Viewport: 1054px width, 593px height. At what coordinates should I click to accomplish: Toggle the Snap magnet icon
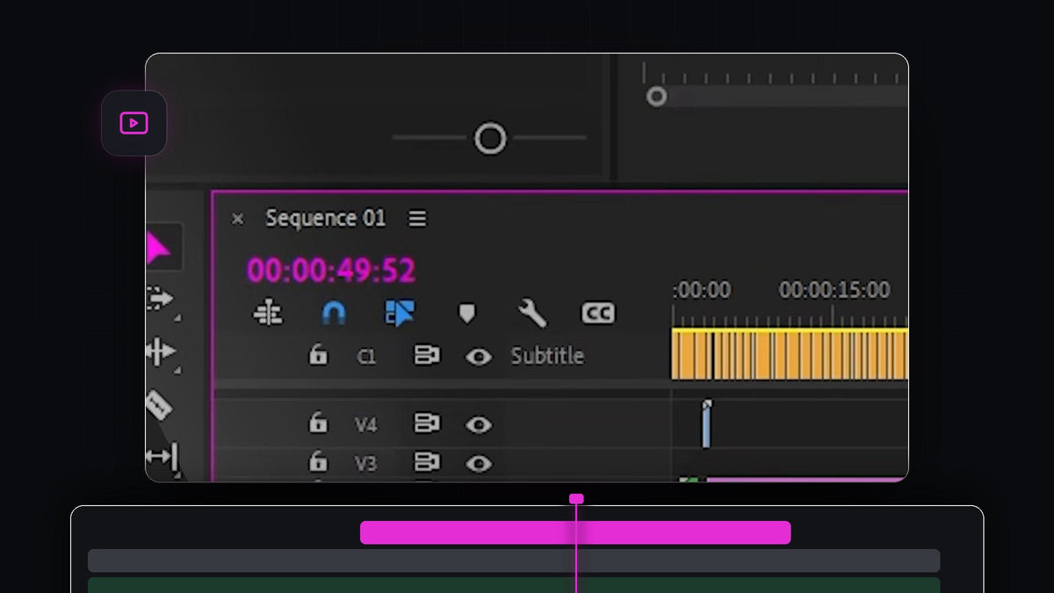334,313
